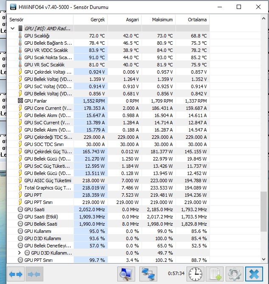This screenshot has height=284, width=269.
Task: Click lightning icon of GPU SOC TDC Sınırı
Action: 20,144
